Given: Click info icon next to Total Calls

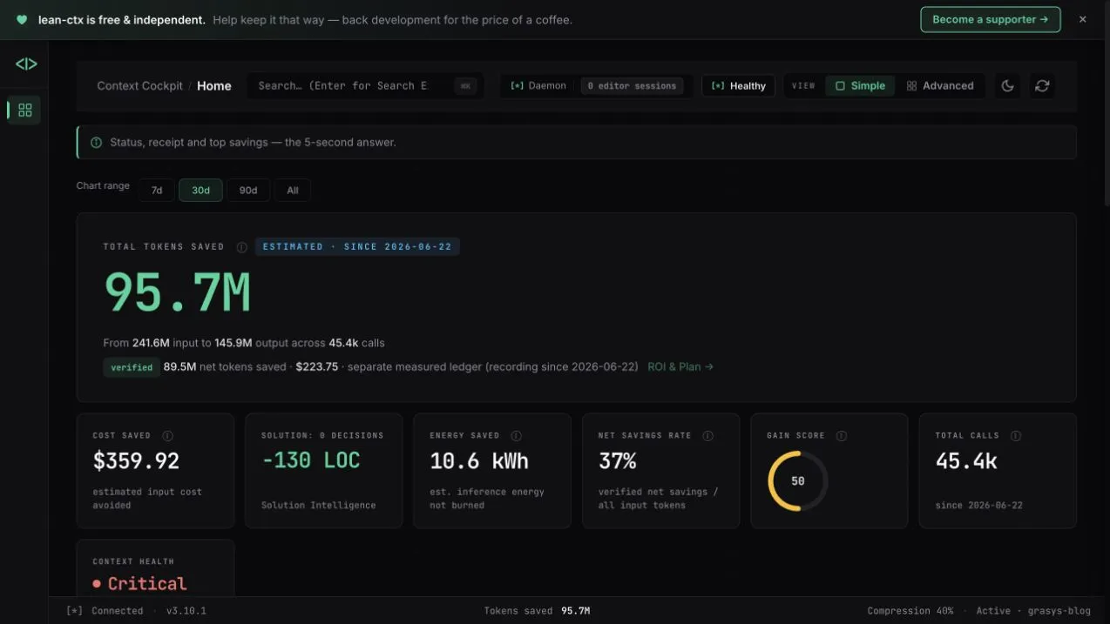Looking at the screenshot, I should 1016,435.
